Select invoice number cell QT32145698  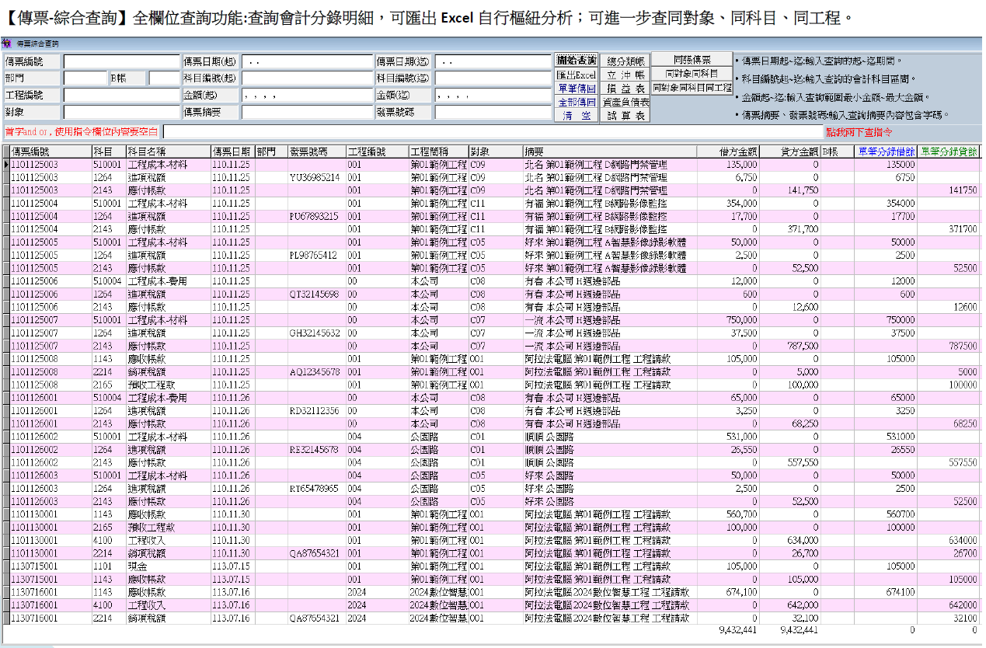coord(317,294)
